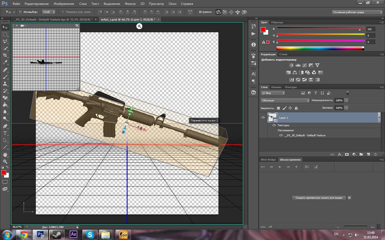Toggle Quick Mask mode
Viewport: 385px width, 240px height.
point(5,182)
